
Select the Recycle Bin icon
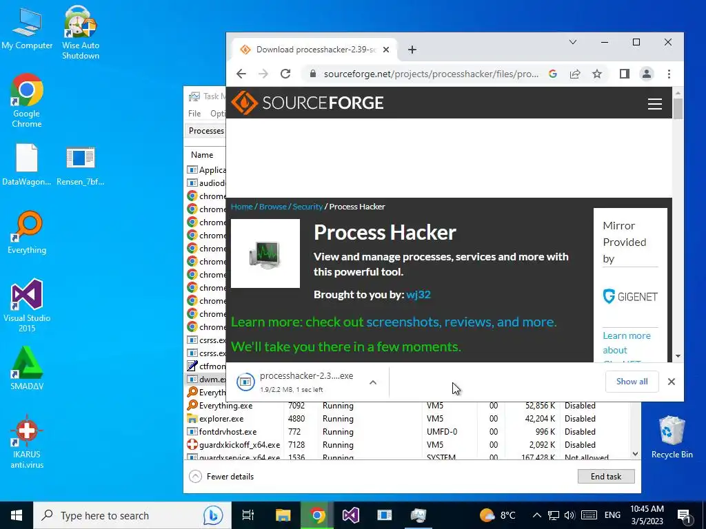(672, 437)
